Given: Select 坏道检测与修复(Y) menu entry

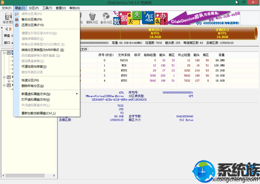Looking at the screenshot, I should (x=34, y=67).
